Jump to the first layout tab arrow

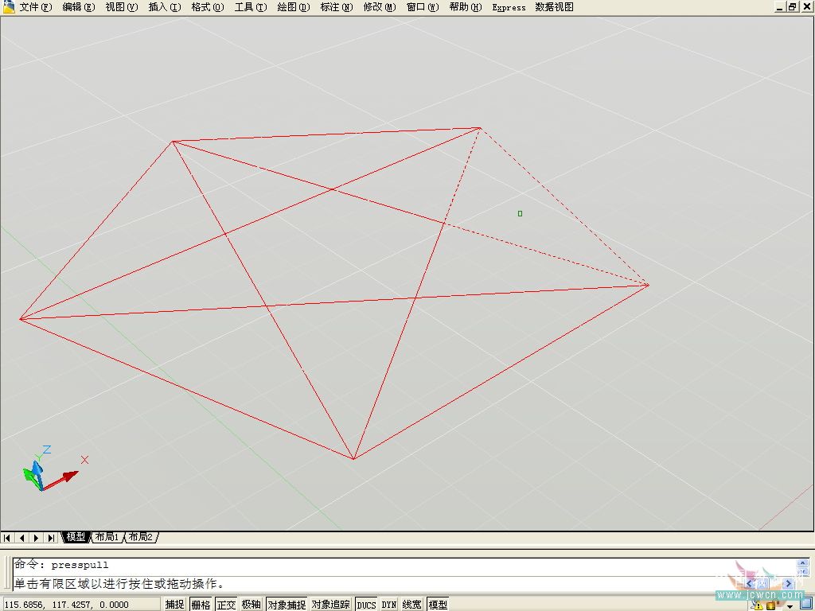coord(8,538)
